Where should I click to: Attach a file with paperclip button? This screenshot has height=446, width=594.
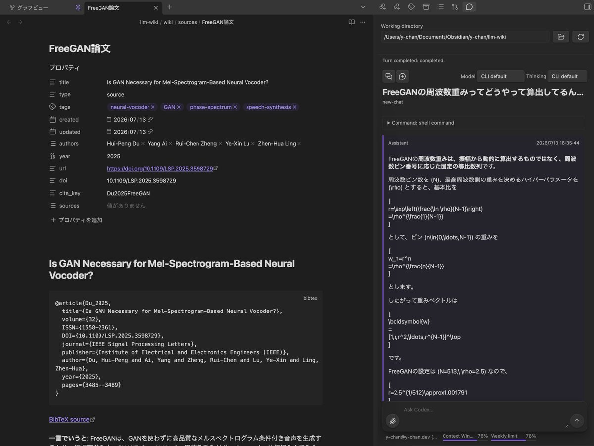(393, 421)
